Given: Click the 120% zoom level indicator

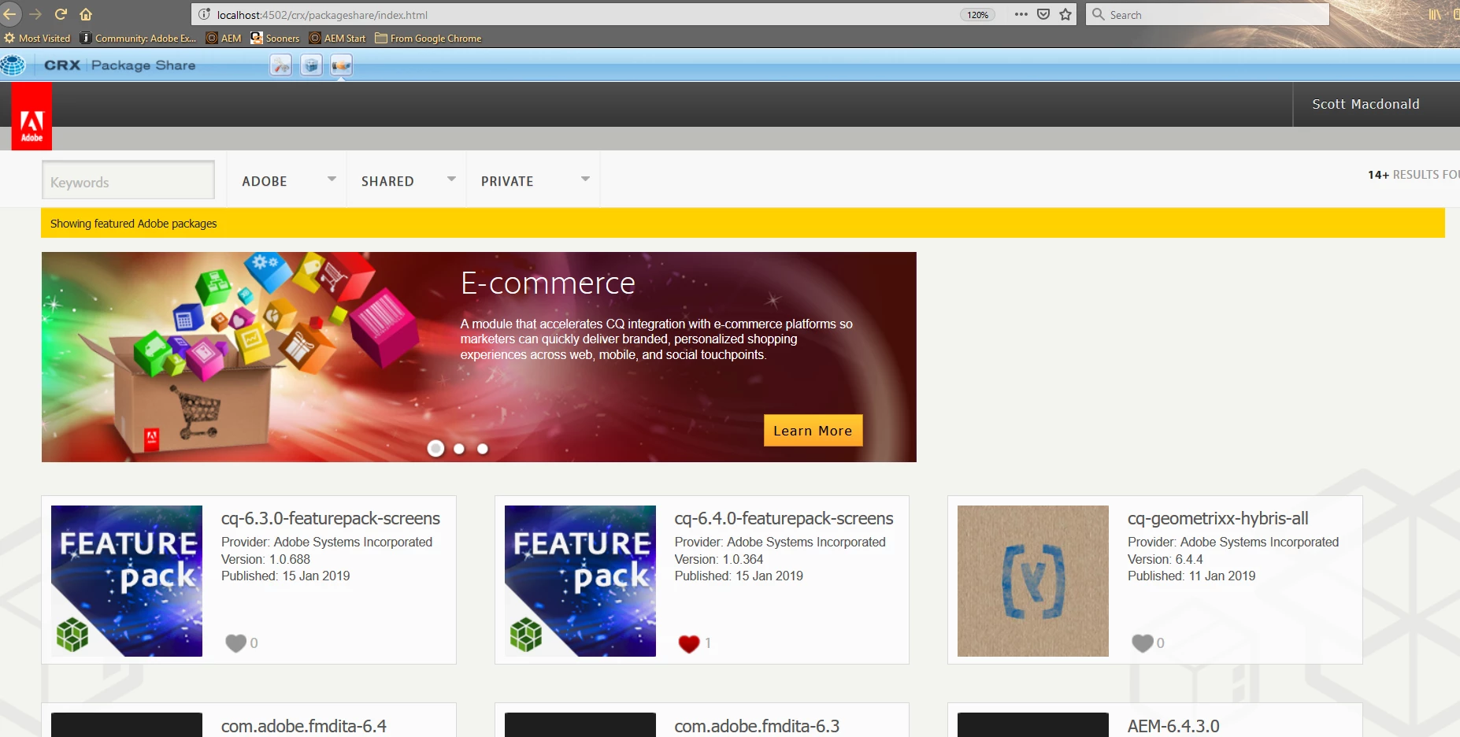Looking at the screenshot, I should point(977,15).
